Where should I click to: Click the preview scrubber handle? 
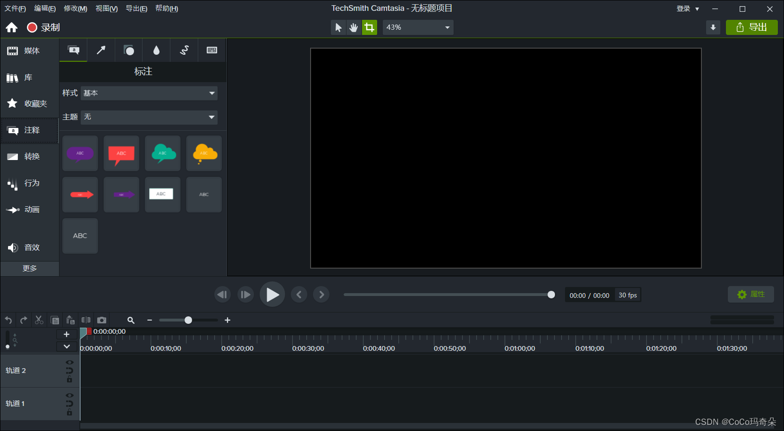pyautogui.click(x=551, y=295)
